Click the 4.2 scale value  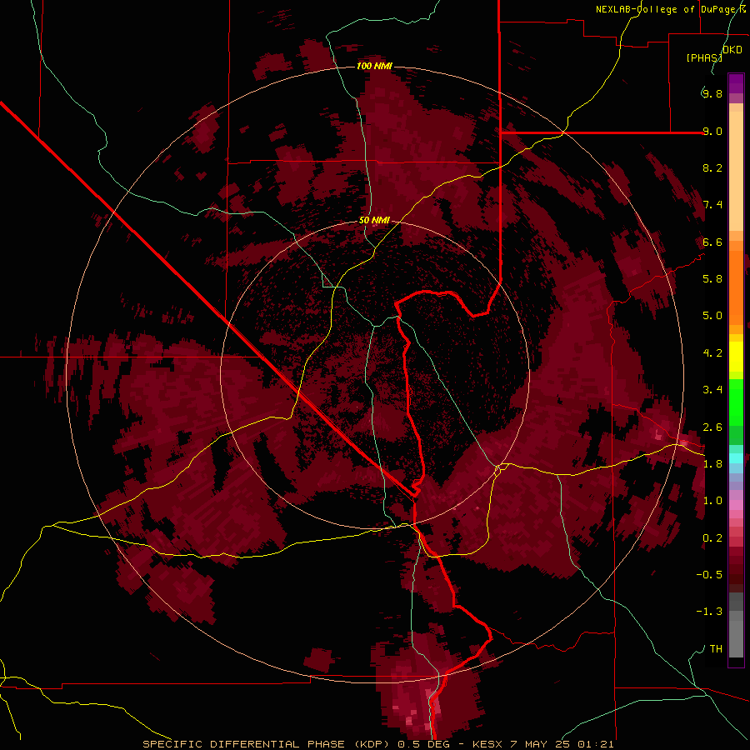(x=712, y=353)
